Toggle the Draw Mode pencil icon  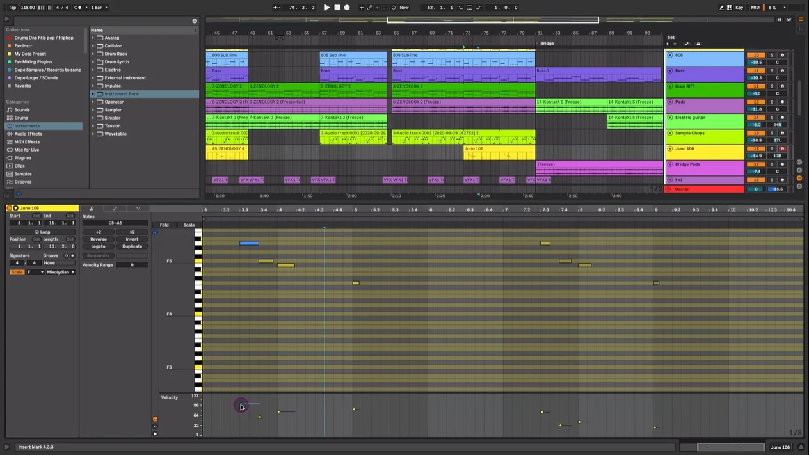coord(721,8)
